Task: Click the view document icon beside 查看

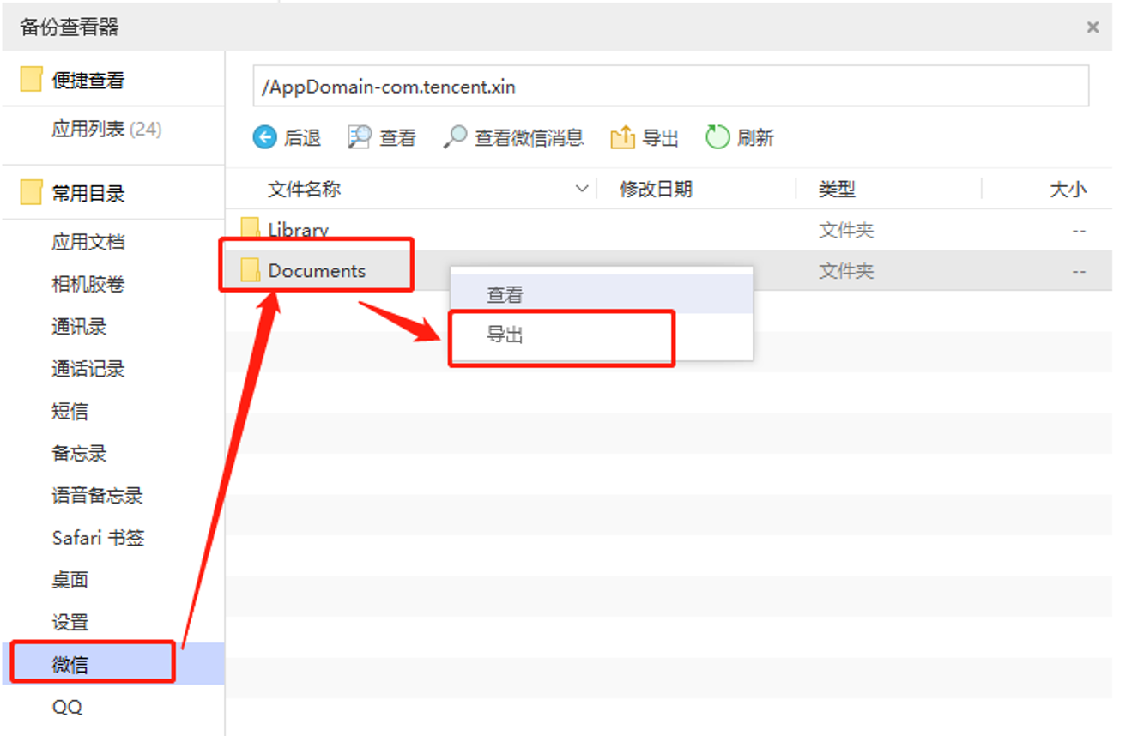Action: [360, 137]
